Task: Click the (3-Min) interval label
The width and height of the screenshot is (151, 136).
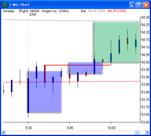Action: tap(64, 11)
